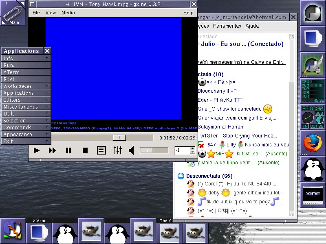Open the Main paperclip workspace icon
Image resolution: width=326 pixels, height=244 pixels.
[x=13, y=13]
